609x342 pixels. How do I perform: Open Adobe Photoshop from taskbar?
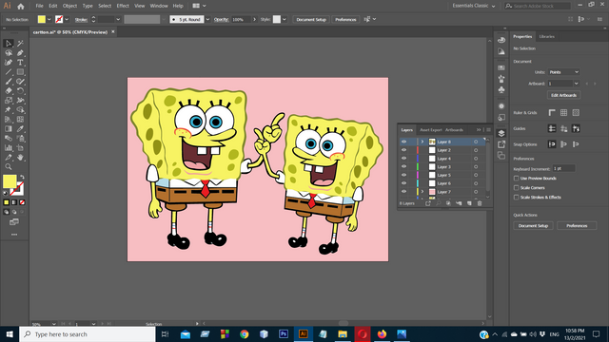point(284,333)
